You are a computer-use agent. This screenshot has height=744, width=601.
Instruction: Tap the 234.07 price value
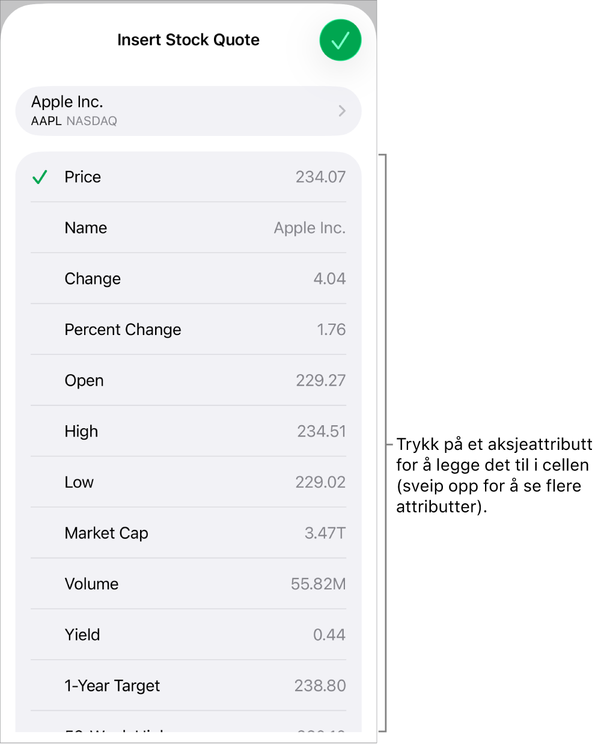pyautogui.click(x=320, y=177)
